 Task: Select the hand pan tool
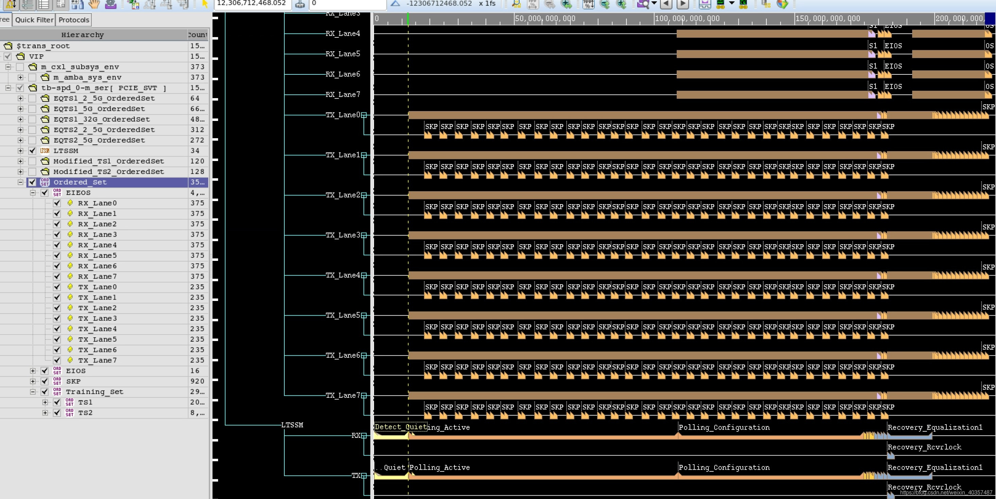pyautogui.click(x=93, y=5)
